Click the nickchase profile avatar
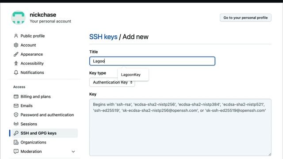The width and height of the screenshot is (283, 159). 18,18
